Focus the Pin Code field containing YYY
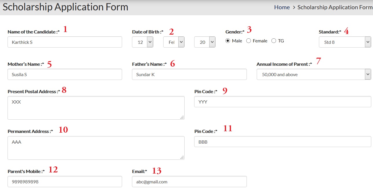Image resolution: width=373 pixels, height=188 pixels. tap(282, 102)
